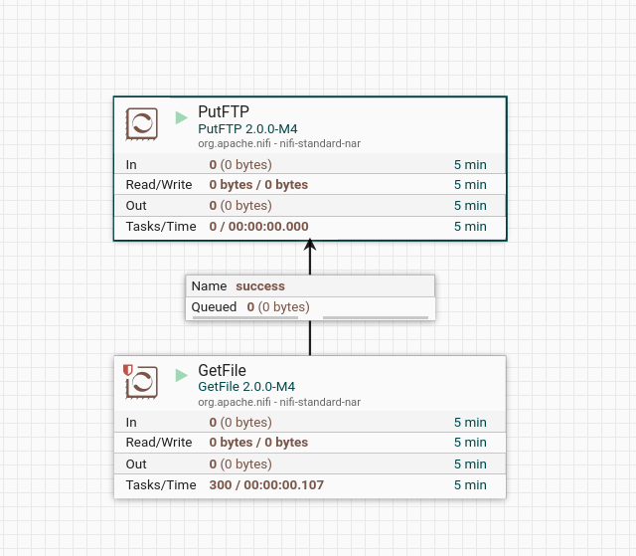Click the GetFile 2.0.0-M4 version text
The height and width of the screenshot is (556, 636).
tap(246, 387)
